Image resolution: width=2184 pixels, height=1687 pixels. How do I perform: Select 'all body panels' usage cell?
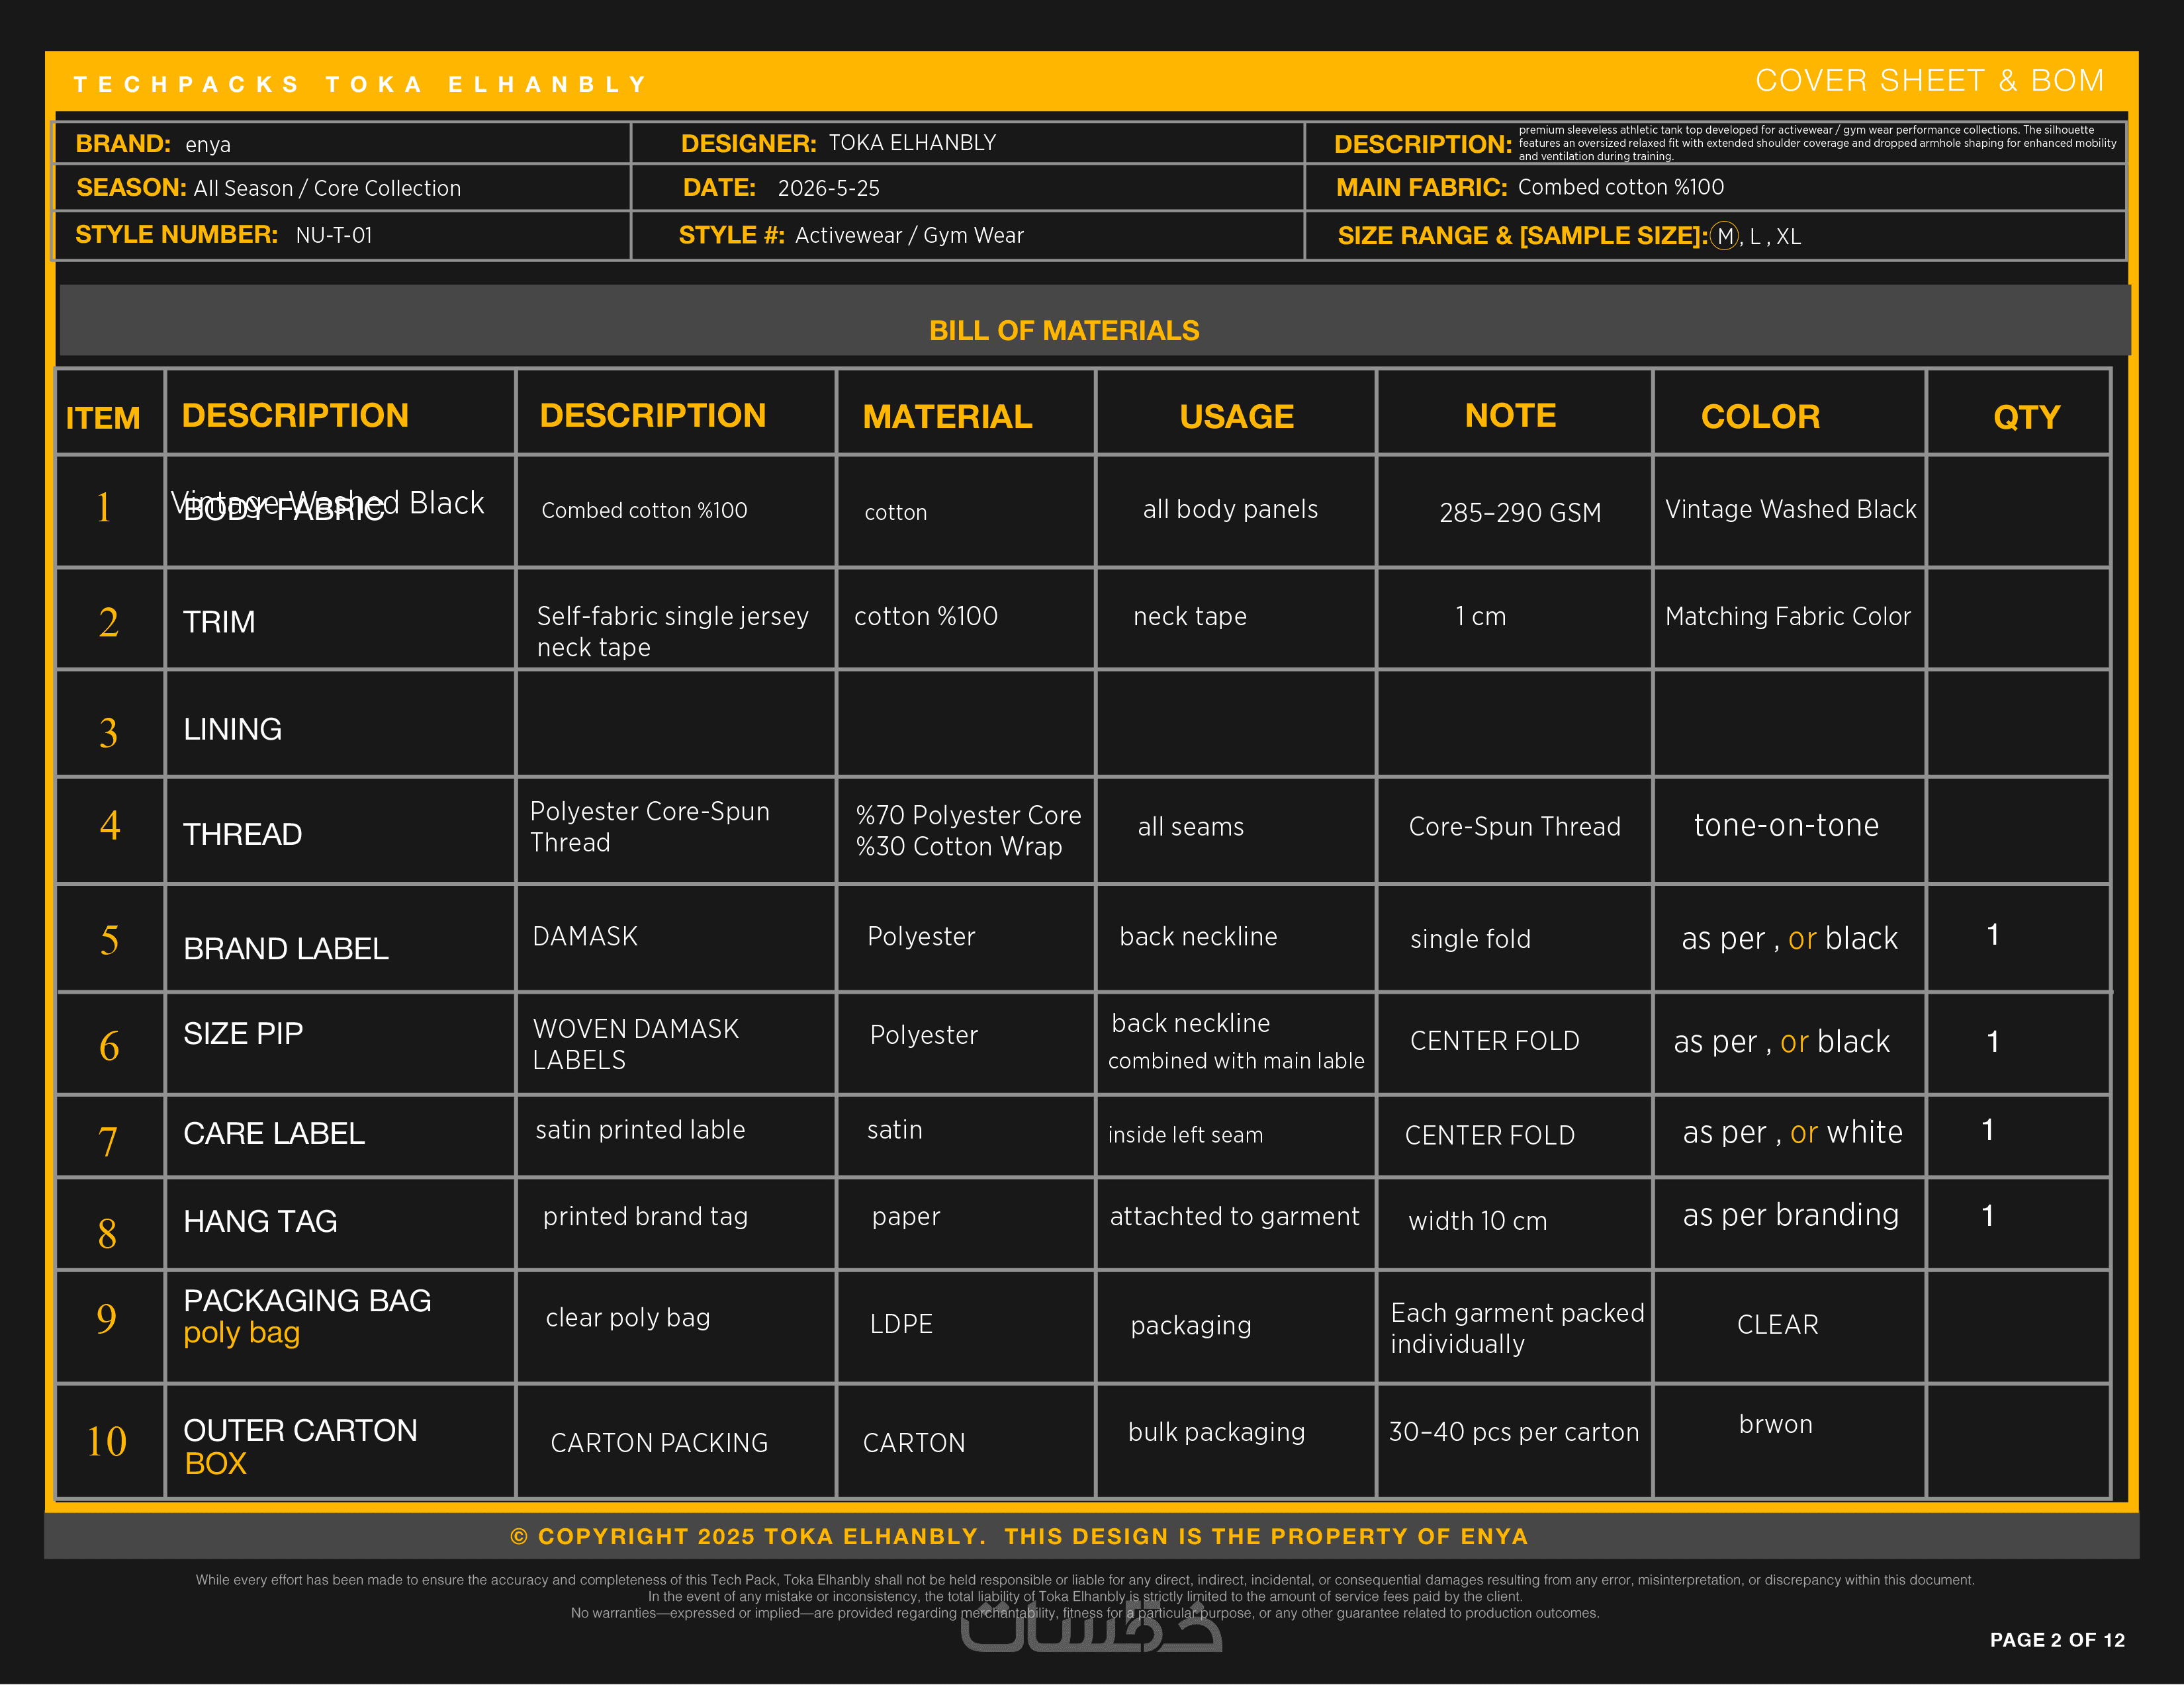coord(1230,509)
